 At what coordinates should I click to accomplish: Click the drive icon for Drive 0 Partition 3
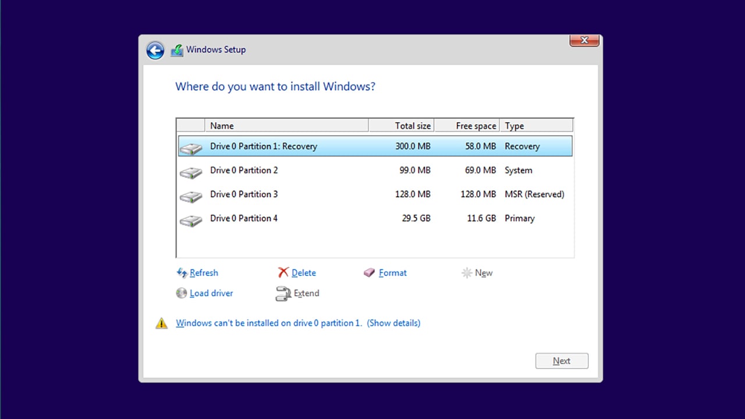tap(191, 196)
